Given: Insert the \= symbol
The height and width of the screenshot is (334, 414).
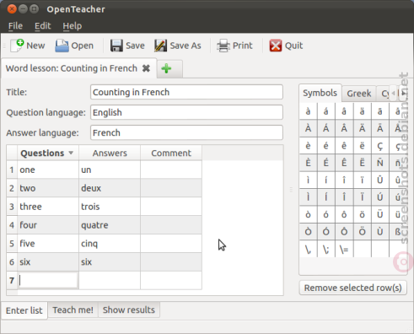Looking at the screenshot, I should pos(344,249).
